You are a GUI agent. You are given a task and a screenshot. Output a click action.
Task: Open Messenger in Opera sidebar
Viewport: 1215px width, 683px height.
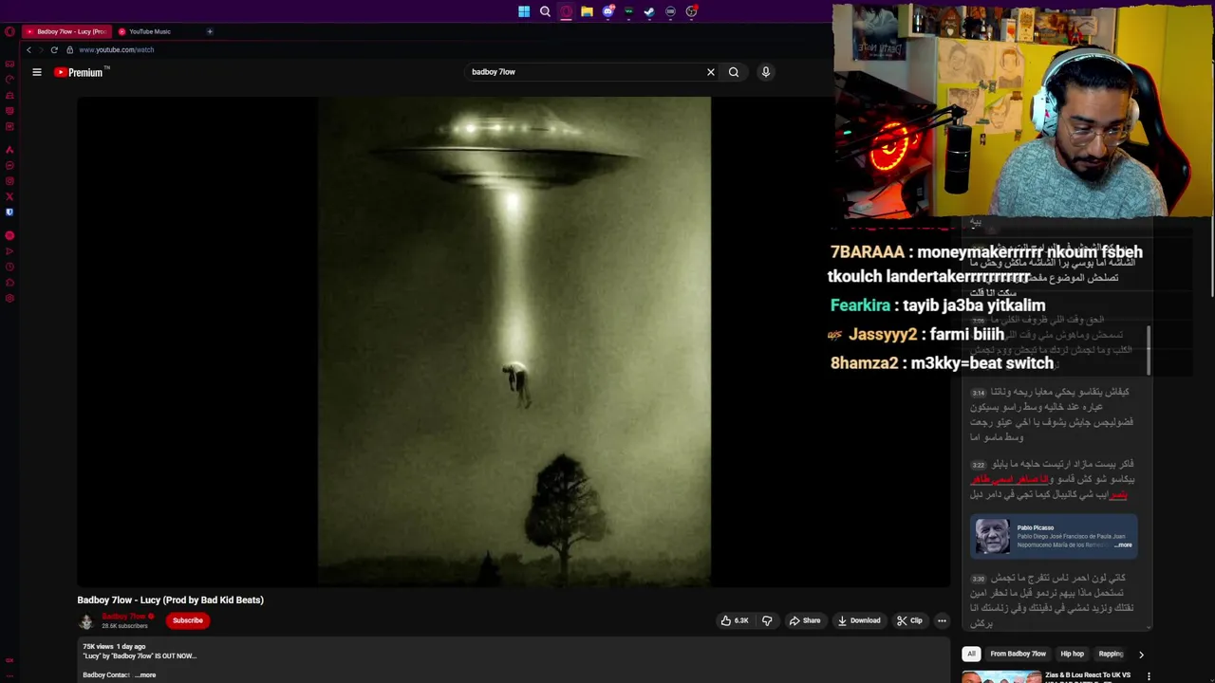[x=9, y=165]
